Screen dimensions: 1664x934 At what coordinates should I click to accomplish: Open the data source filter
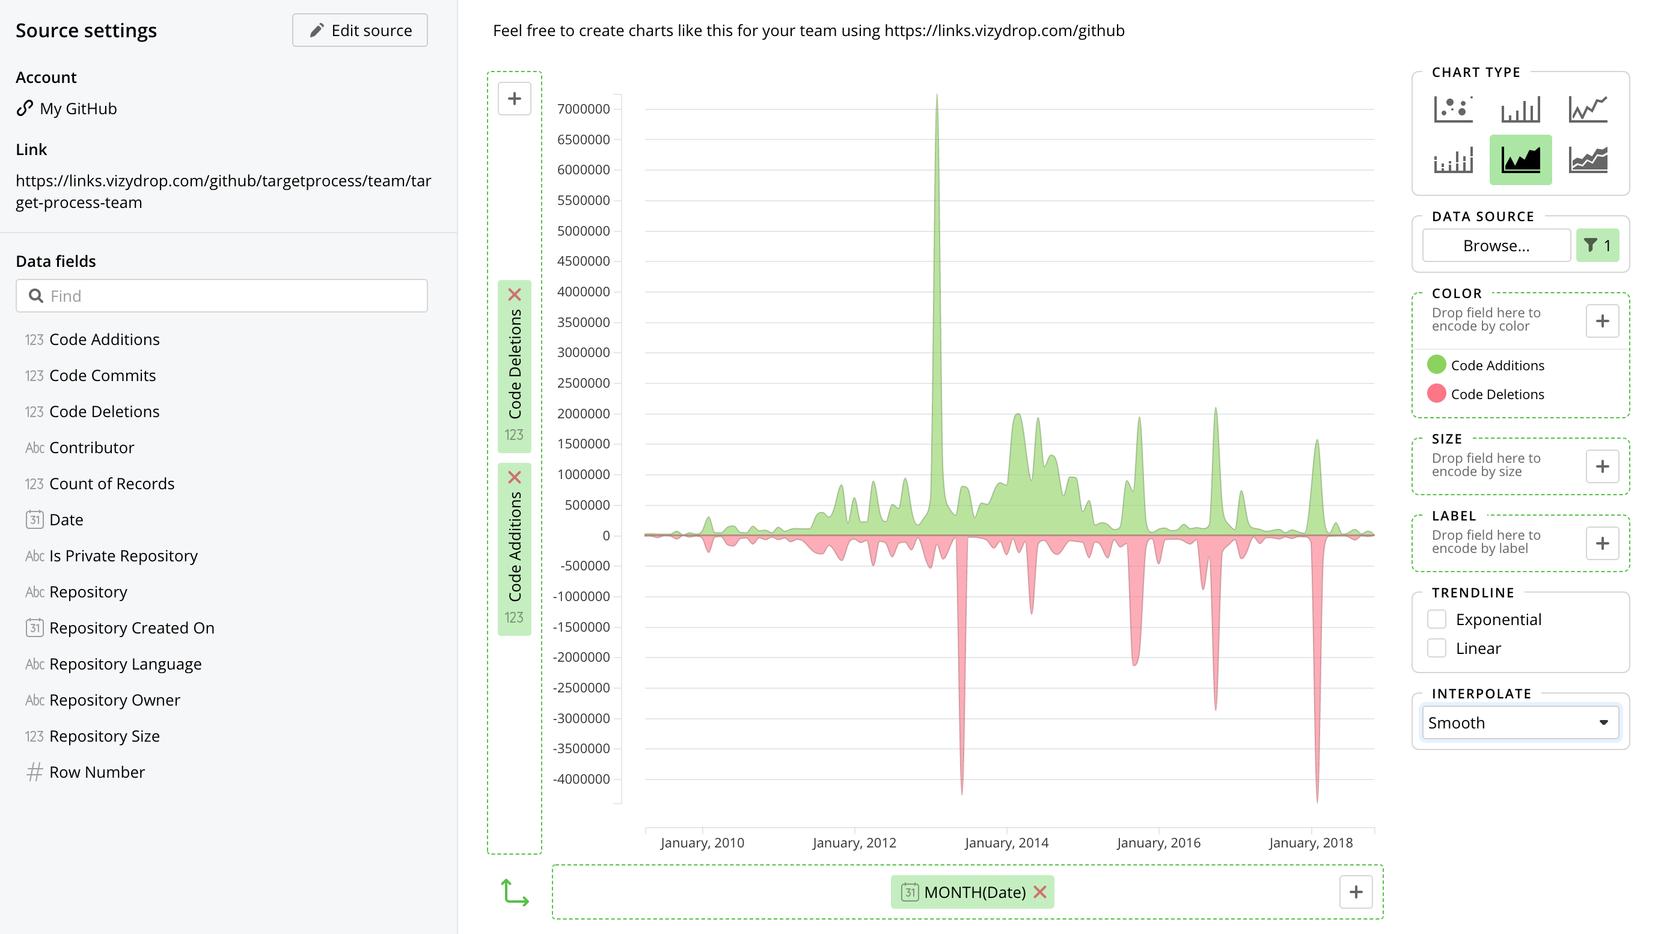pyautogui.click(x=1597, y=245)
